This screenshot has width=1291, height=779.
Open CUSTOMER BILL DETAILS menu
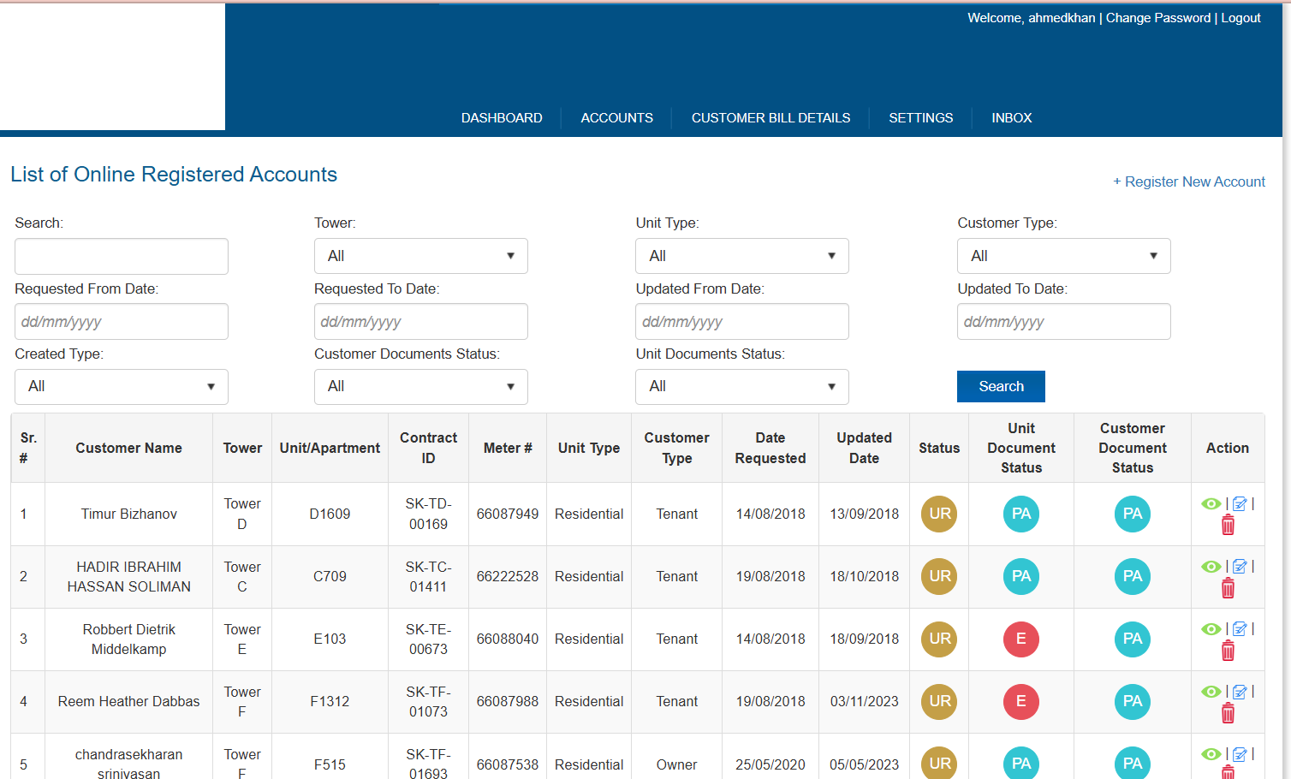click(x=770, y=118)
